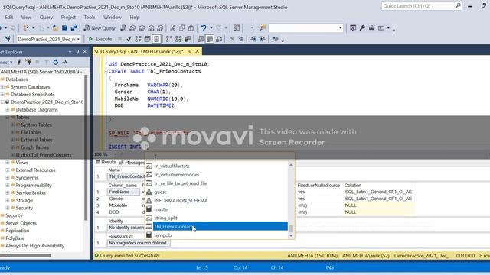Viewport: 490px width, 275px height.
Task: Open the zoom 100 % dropdown
Action: tap(116, 154)
